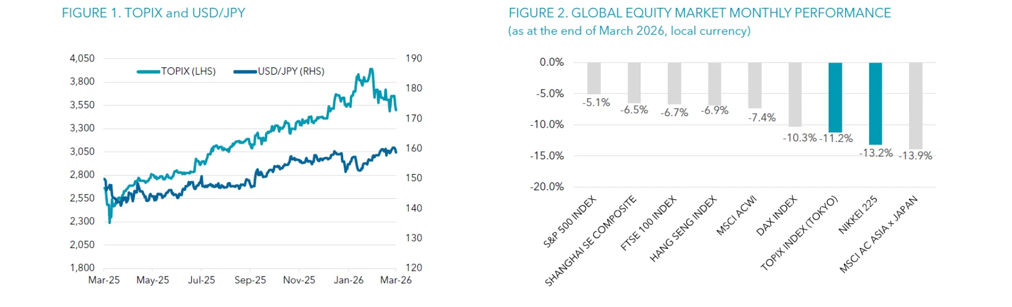1012x307 pixels.
Task: Click the 4,050 left axis label
Action: 82,58
